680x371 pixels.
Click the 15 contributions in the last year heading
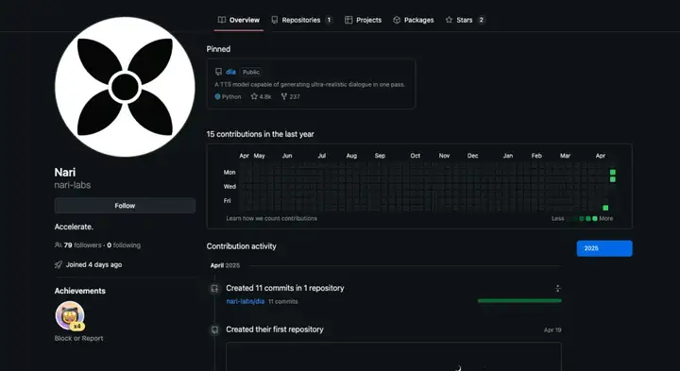tap(261, 134)
